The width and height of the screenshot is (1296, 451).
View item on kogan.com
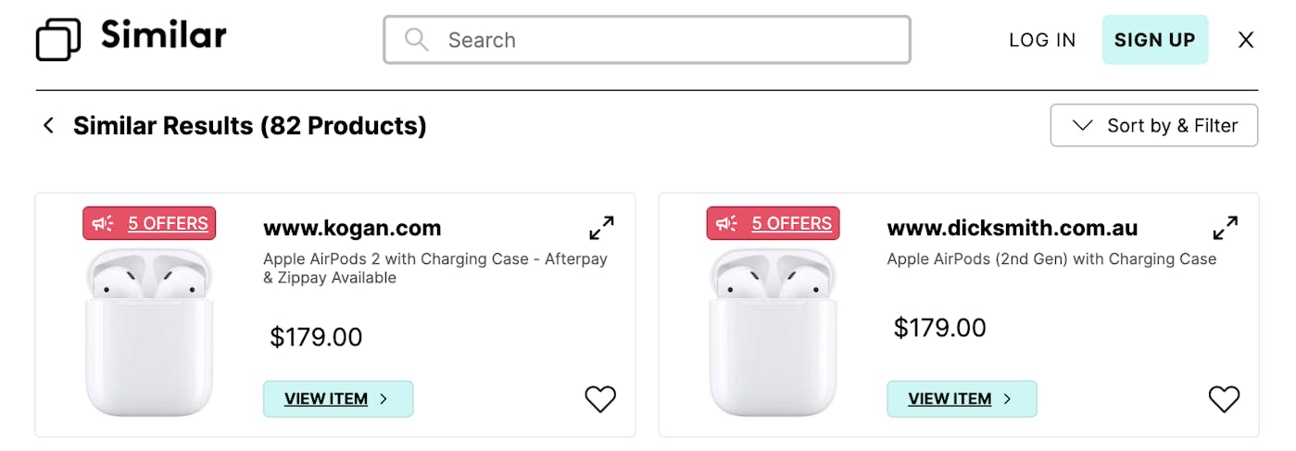(x=337, y=399)
